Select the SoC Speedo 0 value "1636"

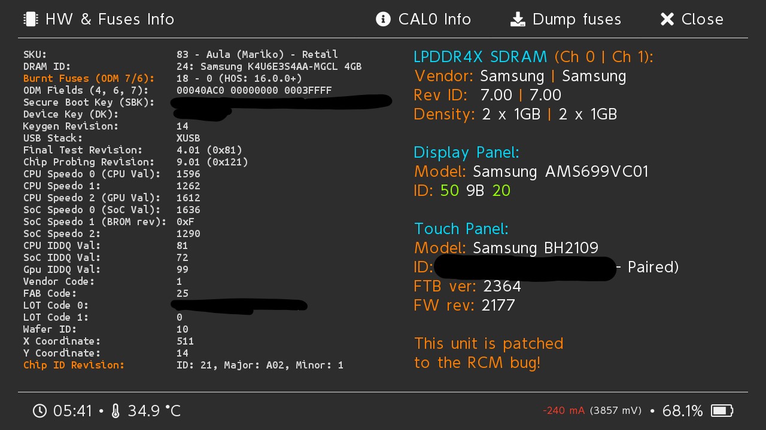[189, 210]
